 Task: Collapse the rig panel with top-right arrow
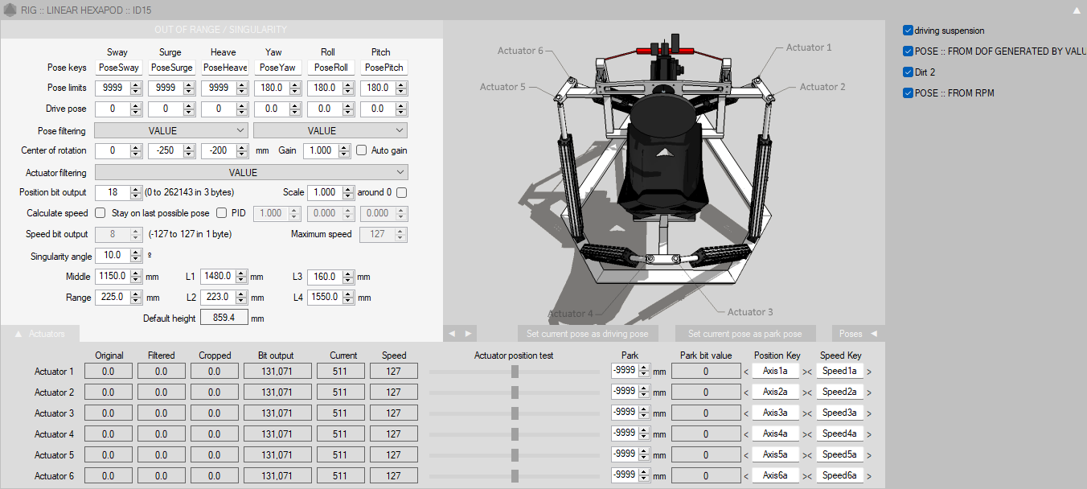coord(1077,10)
